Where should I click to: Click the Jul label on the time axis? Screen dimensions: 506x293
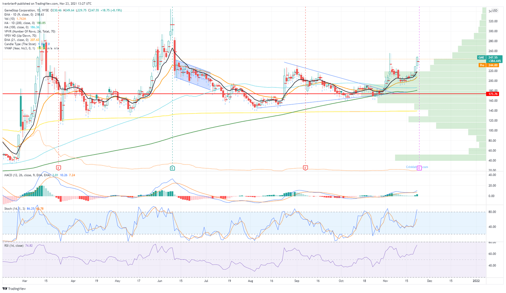[x=206, y=281]
